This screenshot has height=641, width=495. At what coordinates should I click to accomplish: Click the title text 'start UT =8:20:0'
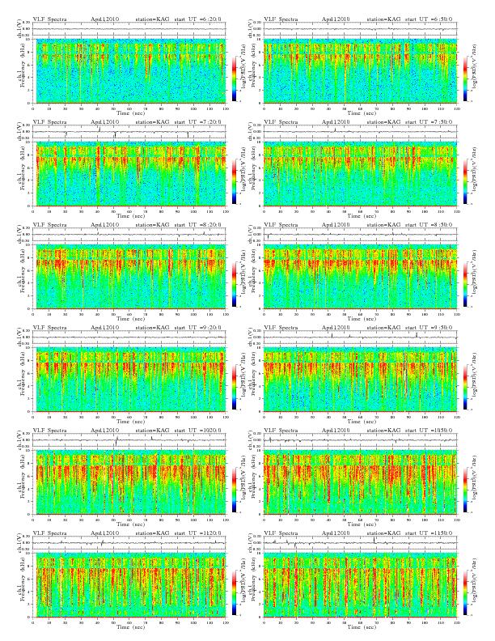197,224
